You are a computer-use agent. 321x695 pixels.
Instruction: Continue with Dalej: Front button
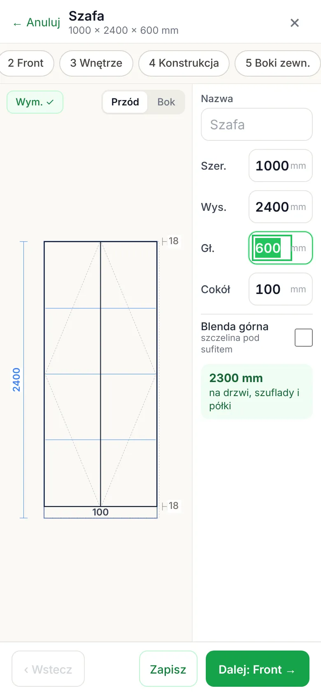click(x=258, y=669)
